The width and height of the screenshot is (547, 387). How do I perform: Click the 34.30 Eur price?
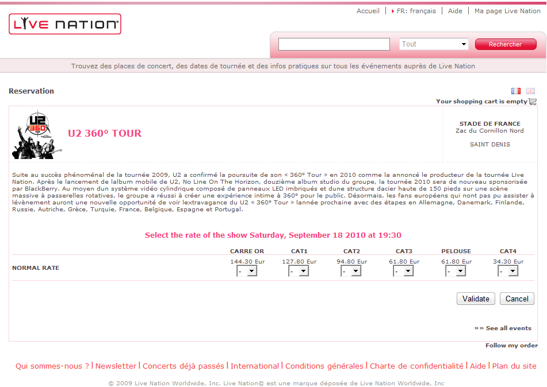coord(508,262)
